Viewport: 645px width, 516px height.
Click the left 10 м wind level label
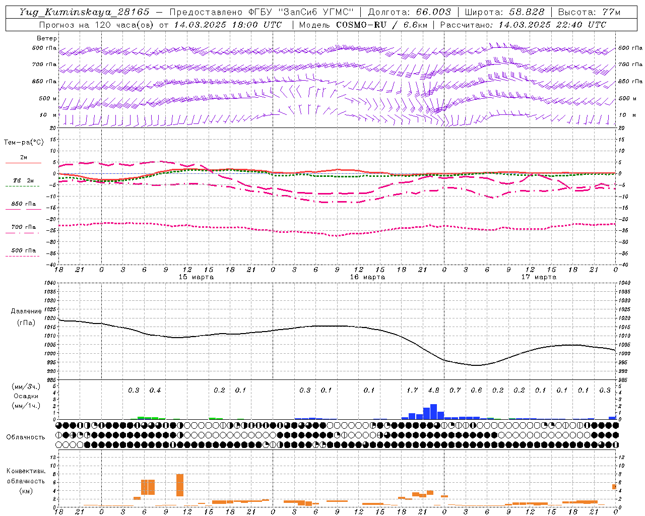49,115
